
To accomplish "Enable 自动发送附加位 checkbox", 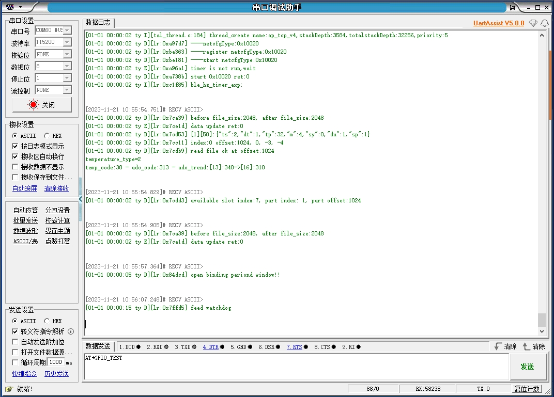I will tap(15, 342).
